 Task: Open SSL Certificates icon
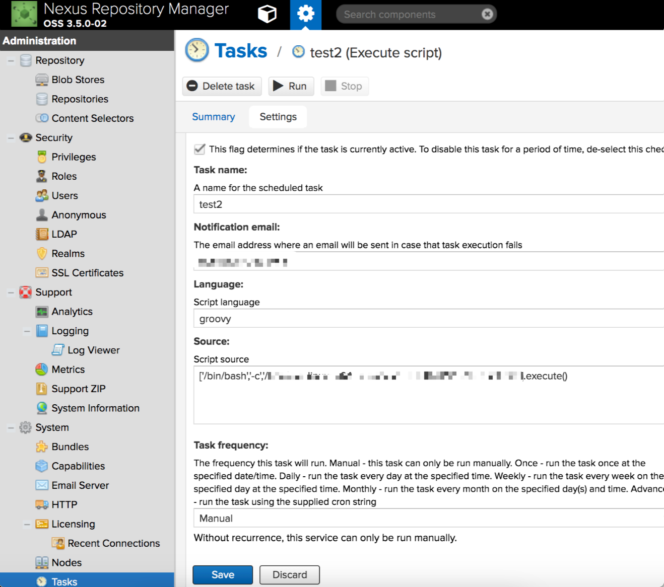42,273
